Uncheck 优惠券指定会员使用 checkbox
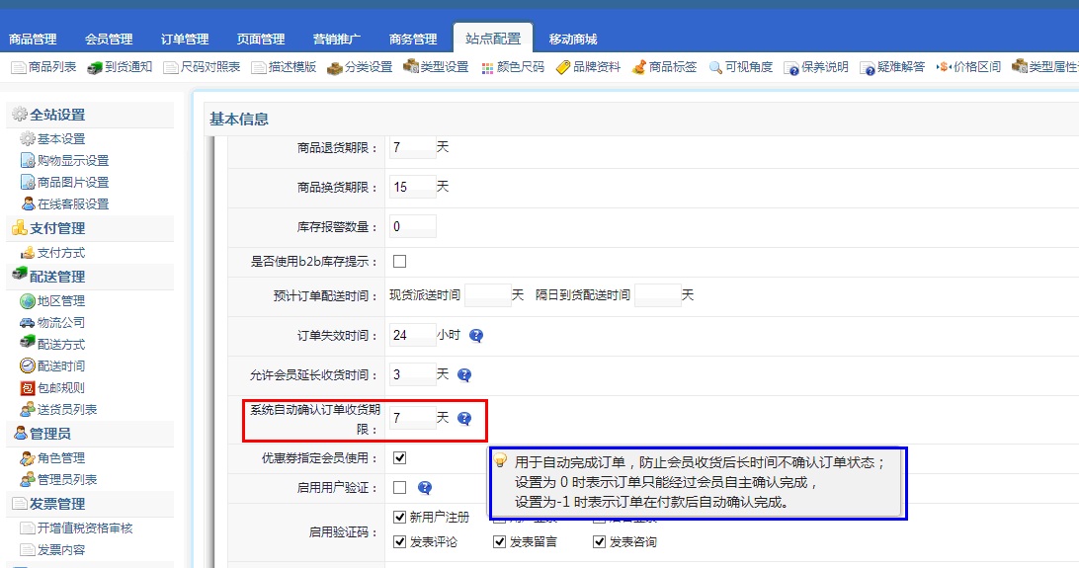Viewport: 1079px width, 568px height. coord(399,458)
